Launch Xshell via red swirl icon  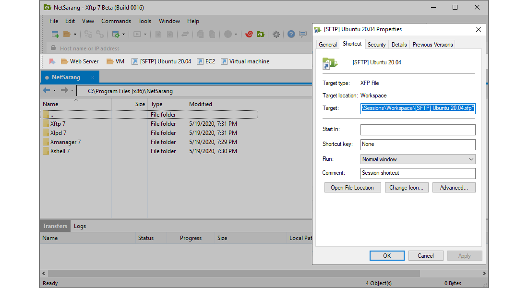[x=249, y=34]
